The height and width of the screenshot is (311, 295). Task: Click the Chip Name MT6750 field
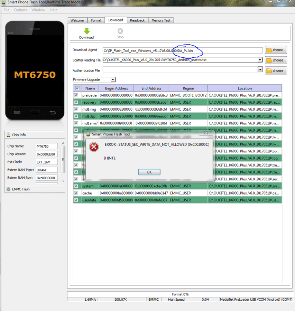coord(47,146)
